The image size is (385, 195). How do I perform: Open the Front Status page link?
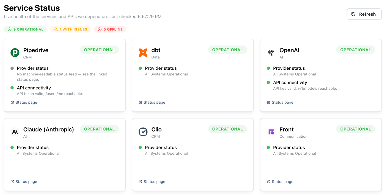click(x=280, y=182)
